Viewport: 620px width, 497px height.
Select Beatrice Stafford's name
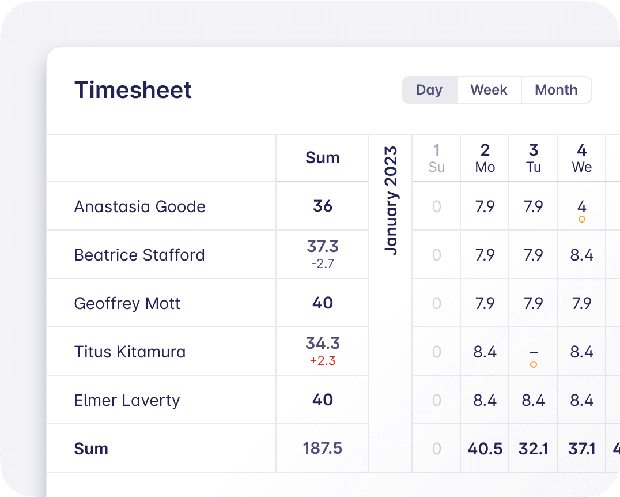tap(139, 255)
